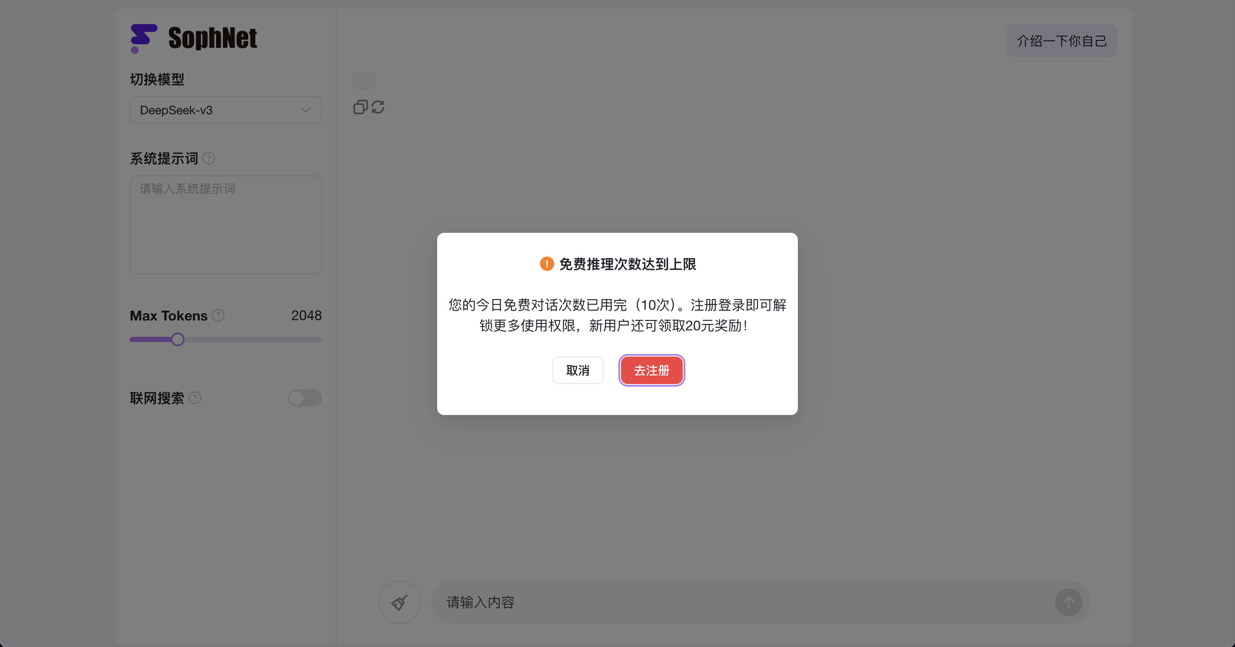Click the 系统提示词 help question icon
This screenshot has height=647, width=1235.
click(x=209, y=158)
